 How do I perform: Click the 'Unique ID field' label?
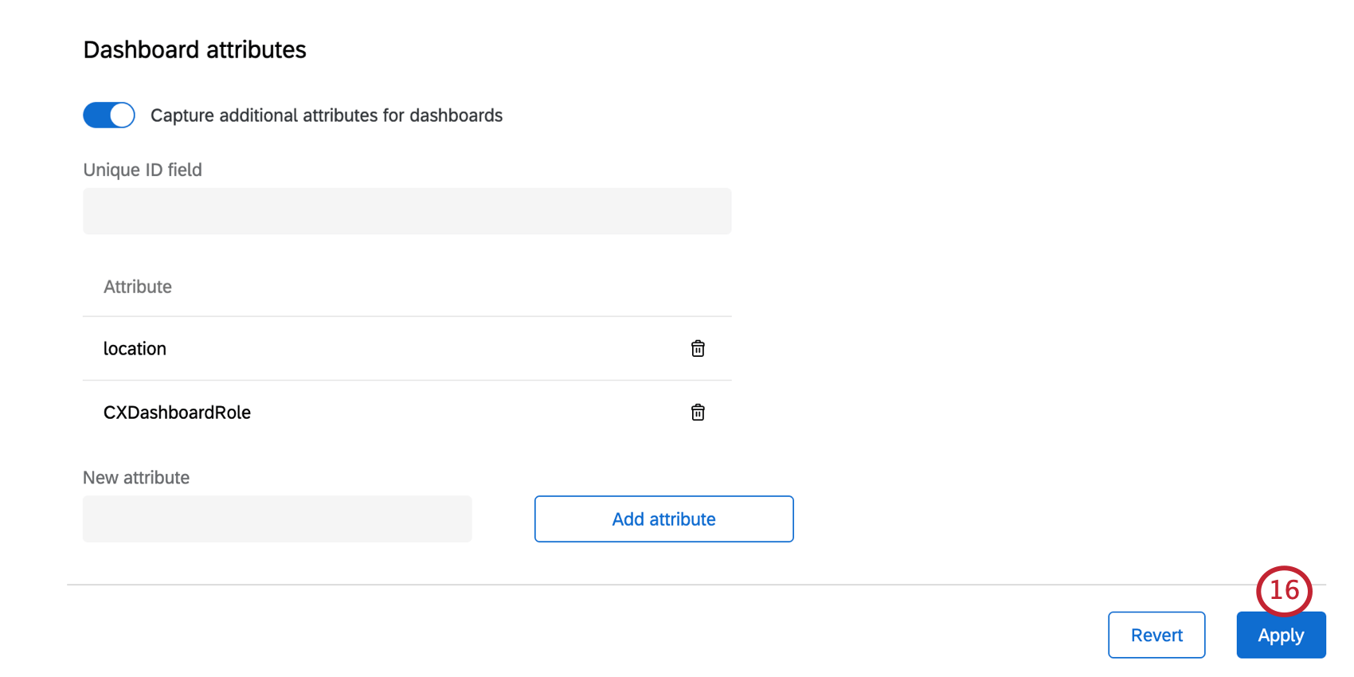point(143,170)
